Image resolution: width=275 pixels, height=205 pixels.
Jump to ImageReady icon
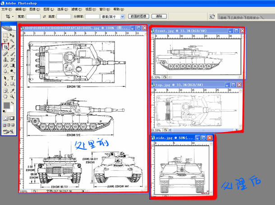coord(9,131)
